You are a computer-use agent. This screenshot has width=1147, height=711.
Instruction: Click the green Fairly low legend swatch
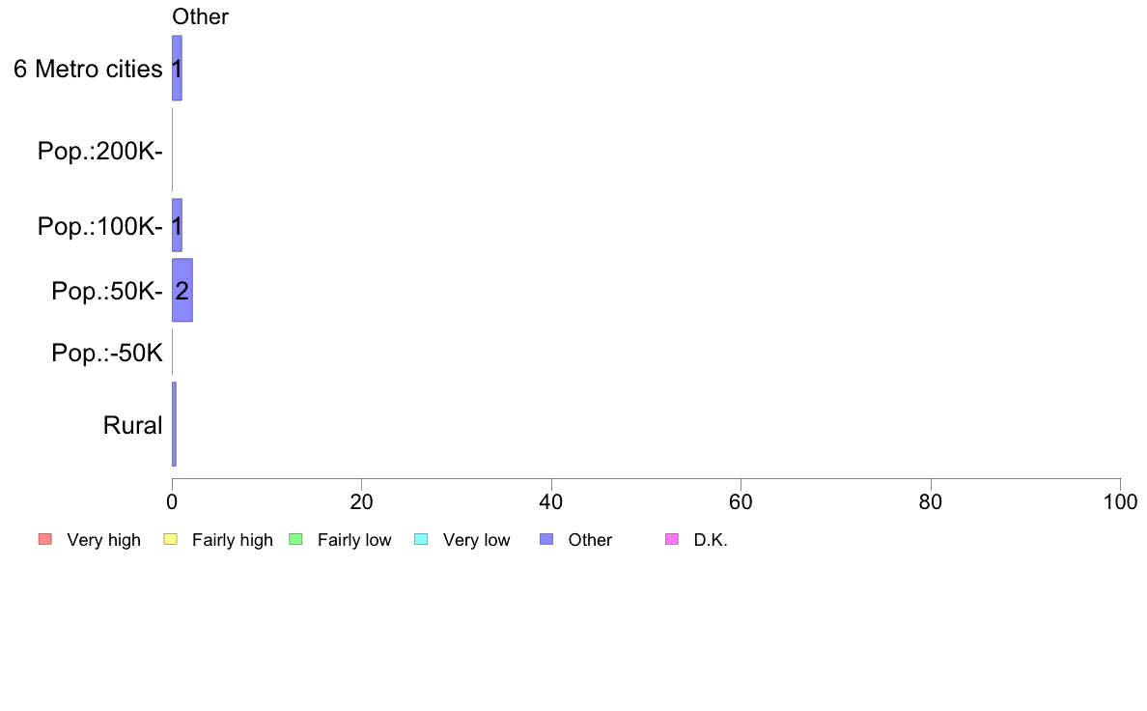tap(295, 540)
